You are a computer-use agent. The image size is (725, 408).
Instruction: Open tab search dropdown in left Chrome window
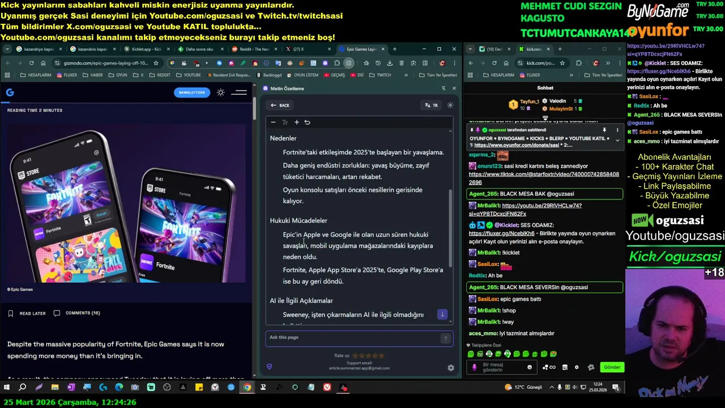(x=6, y=49)
